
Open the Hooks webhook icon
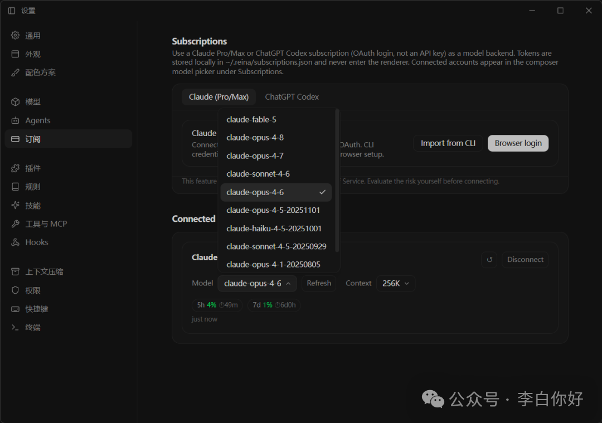[x=15, y=242]
